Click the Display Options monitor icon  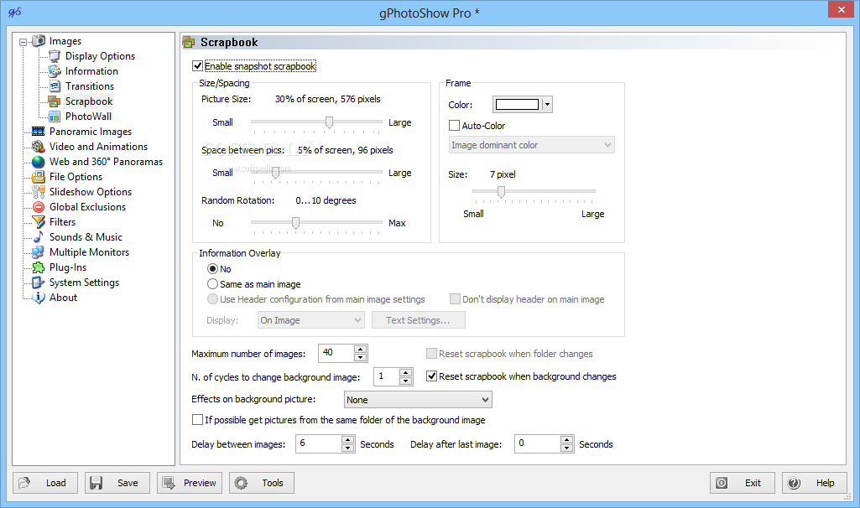55,56
